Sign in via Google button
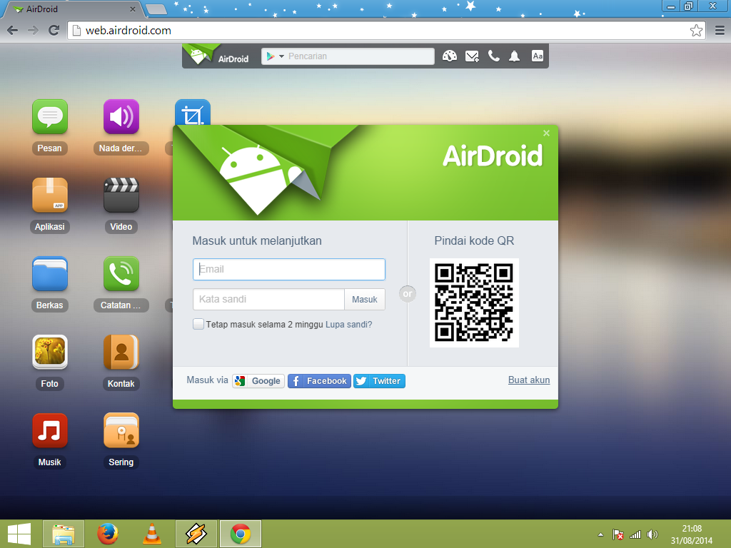Viewport: 731px width, 548px height. [258, 381]
